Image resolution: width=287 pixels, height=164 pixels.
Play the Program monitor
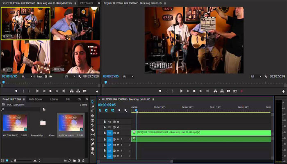194,91
